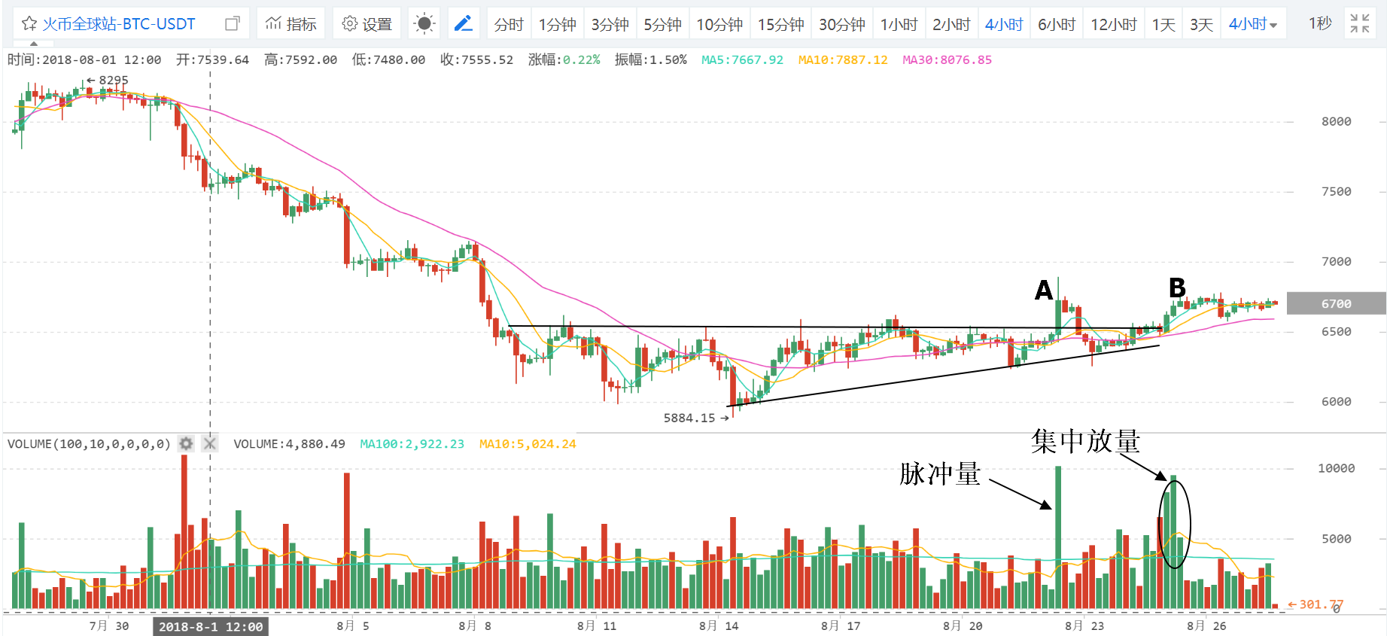The image size is (1387, 636).
Task: Switch to 3天 timeframe
Action: click(1201, 24)
